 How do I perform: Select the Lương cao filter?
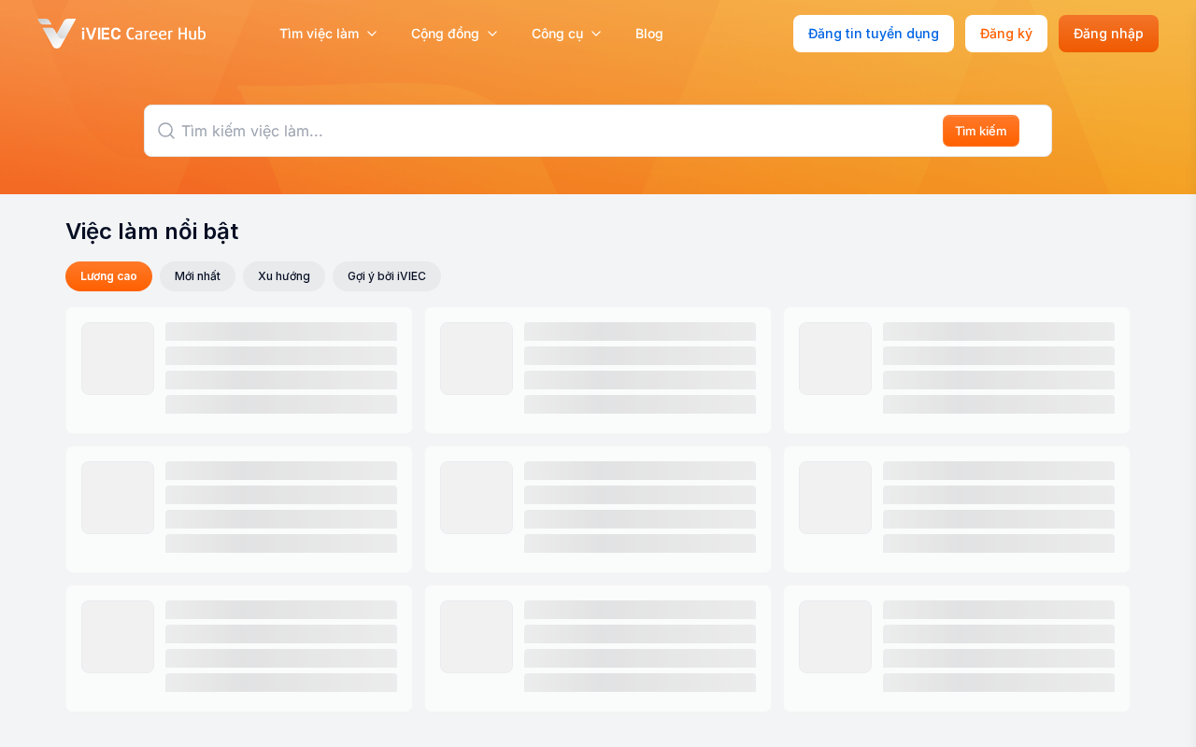click(108, 276)
